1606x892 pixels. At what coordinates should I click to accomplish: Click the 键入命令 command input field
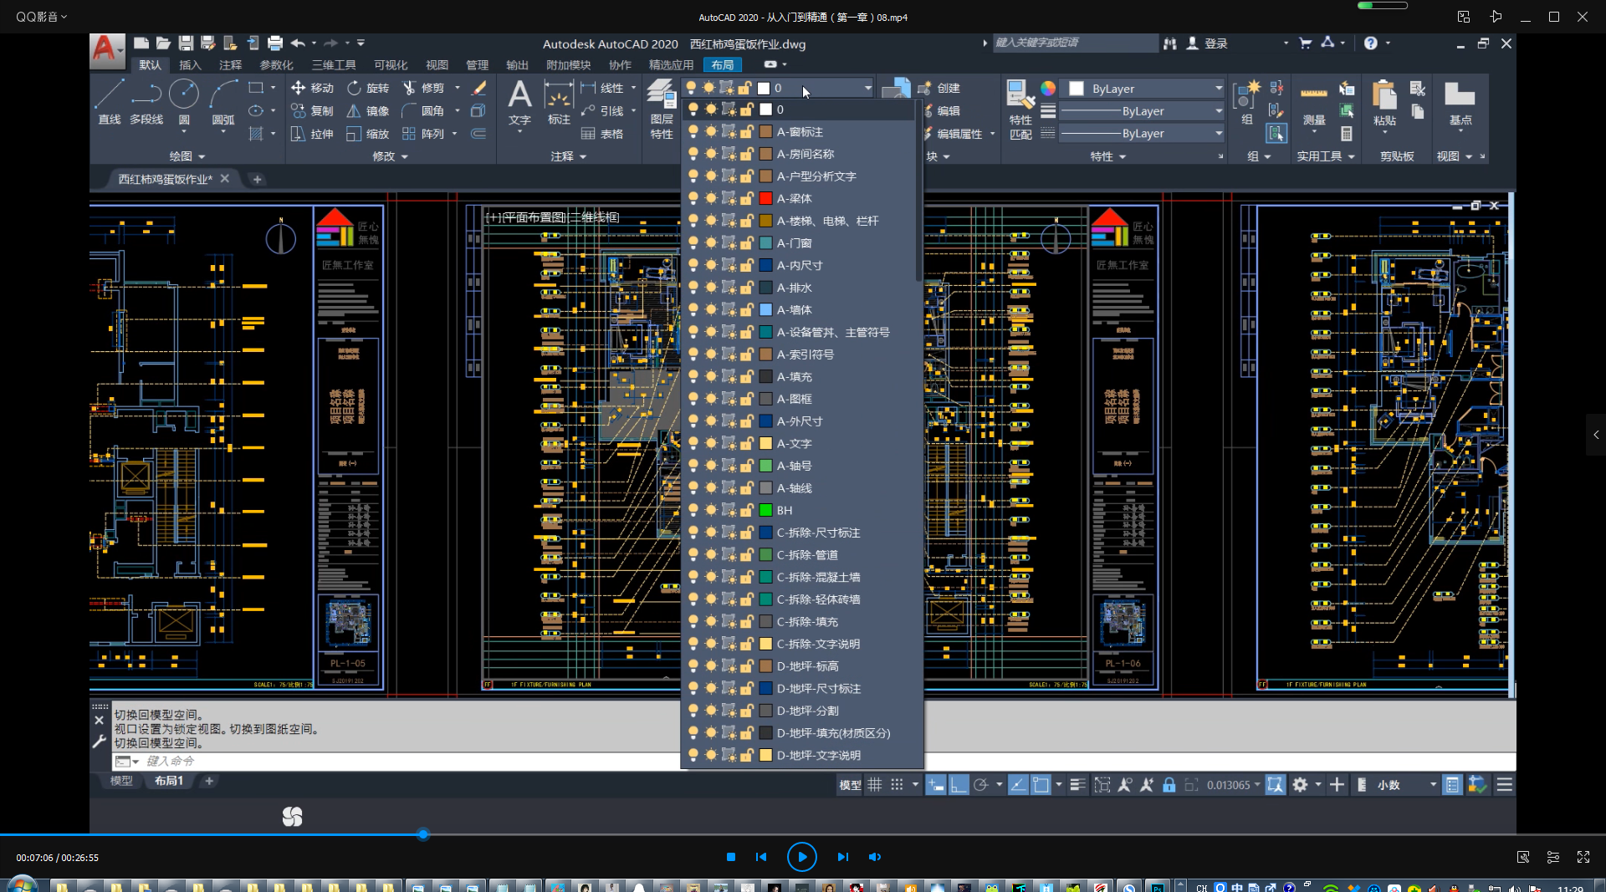pyautogui.click(x=401, y=761)
